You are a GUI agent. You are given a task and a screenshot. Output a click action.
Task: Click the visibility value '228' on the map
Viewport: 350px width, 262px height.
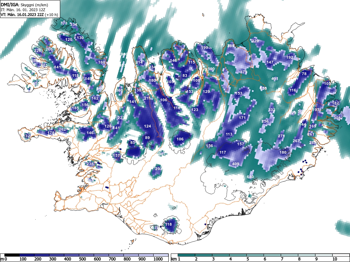point(38,51)
